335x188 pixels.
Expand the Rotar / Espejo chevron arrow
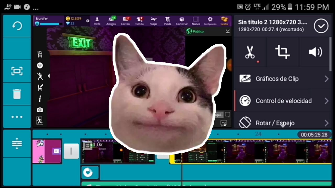(x=326, y=123)
